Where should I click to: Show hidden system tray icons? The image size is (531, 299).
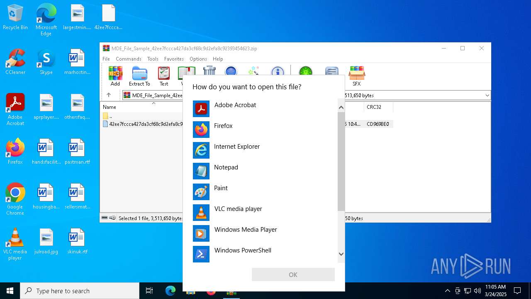(x=447, y=291)
